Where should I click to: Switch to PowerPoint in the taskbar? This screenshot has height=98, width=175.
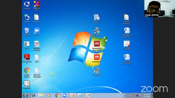[73, 96]
